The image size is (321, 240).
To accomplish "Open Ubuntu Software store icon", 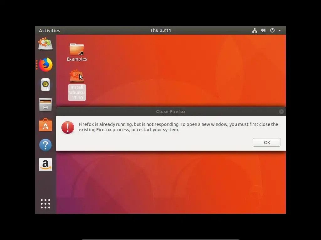I will [45, 125].
